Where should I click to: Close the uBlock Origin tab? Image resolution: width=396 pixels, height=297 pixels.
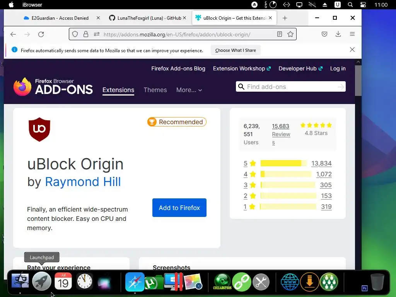[270, 18]
